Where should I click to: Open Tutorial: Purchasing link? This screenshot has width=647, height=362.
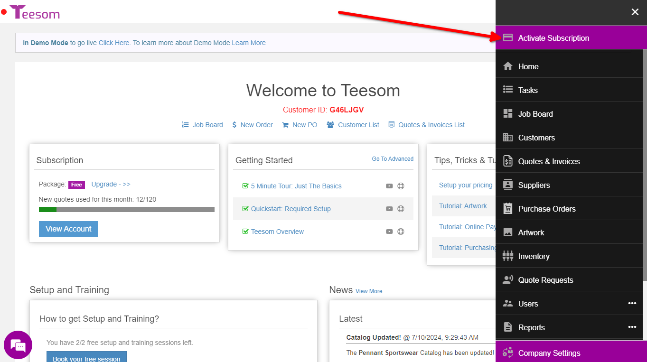pyautogui.click(x=467, y=248)
